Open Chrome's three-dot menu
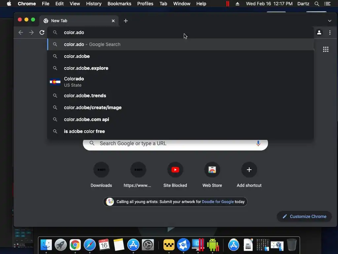The height and width of the screenshot is (254, 338). pos(330,32)
